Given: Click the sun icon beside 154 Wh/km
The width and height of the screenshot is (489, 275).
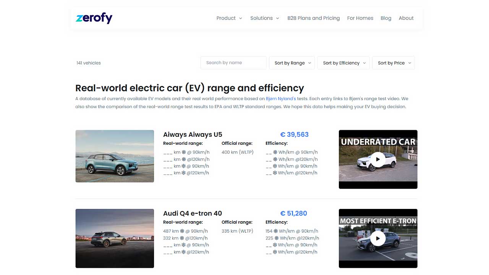Looking at the screenshot, I should coord(275,231).
